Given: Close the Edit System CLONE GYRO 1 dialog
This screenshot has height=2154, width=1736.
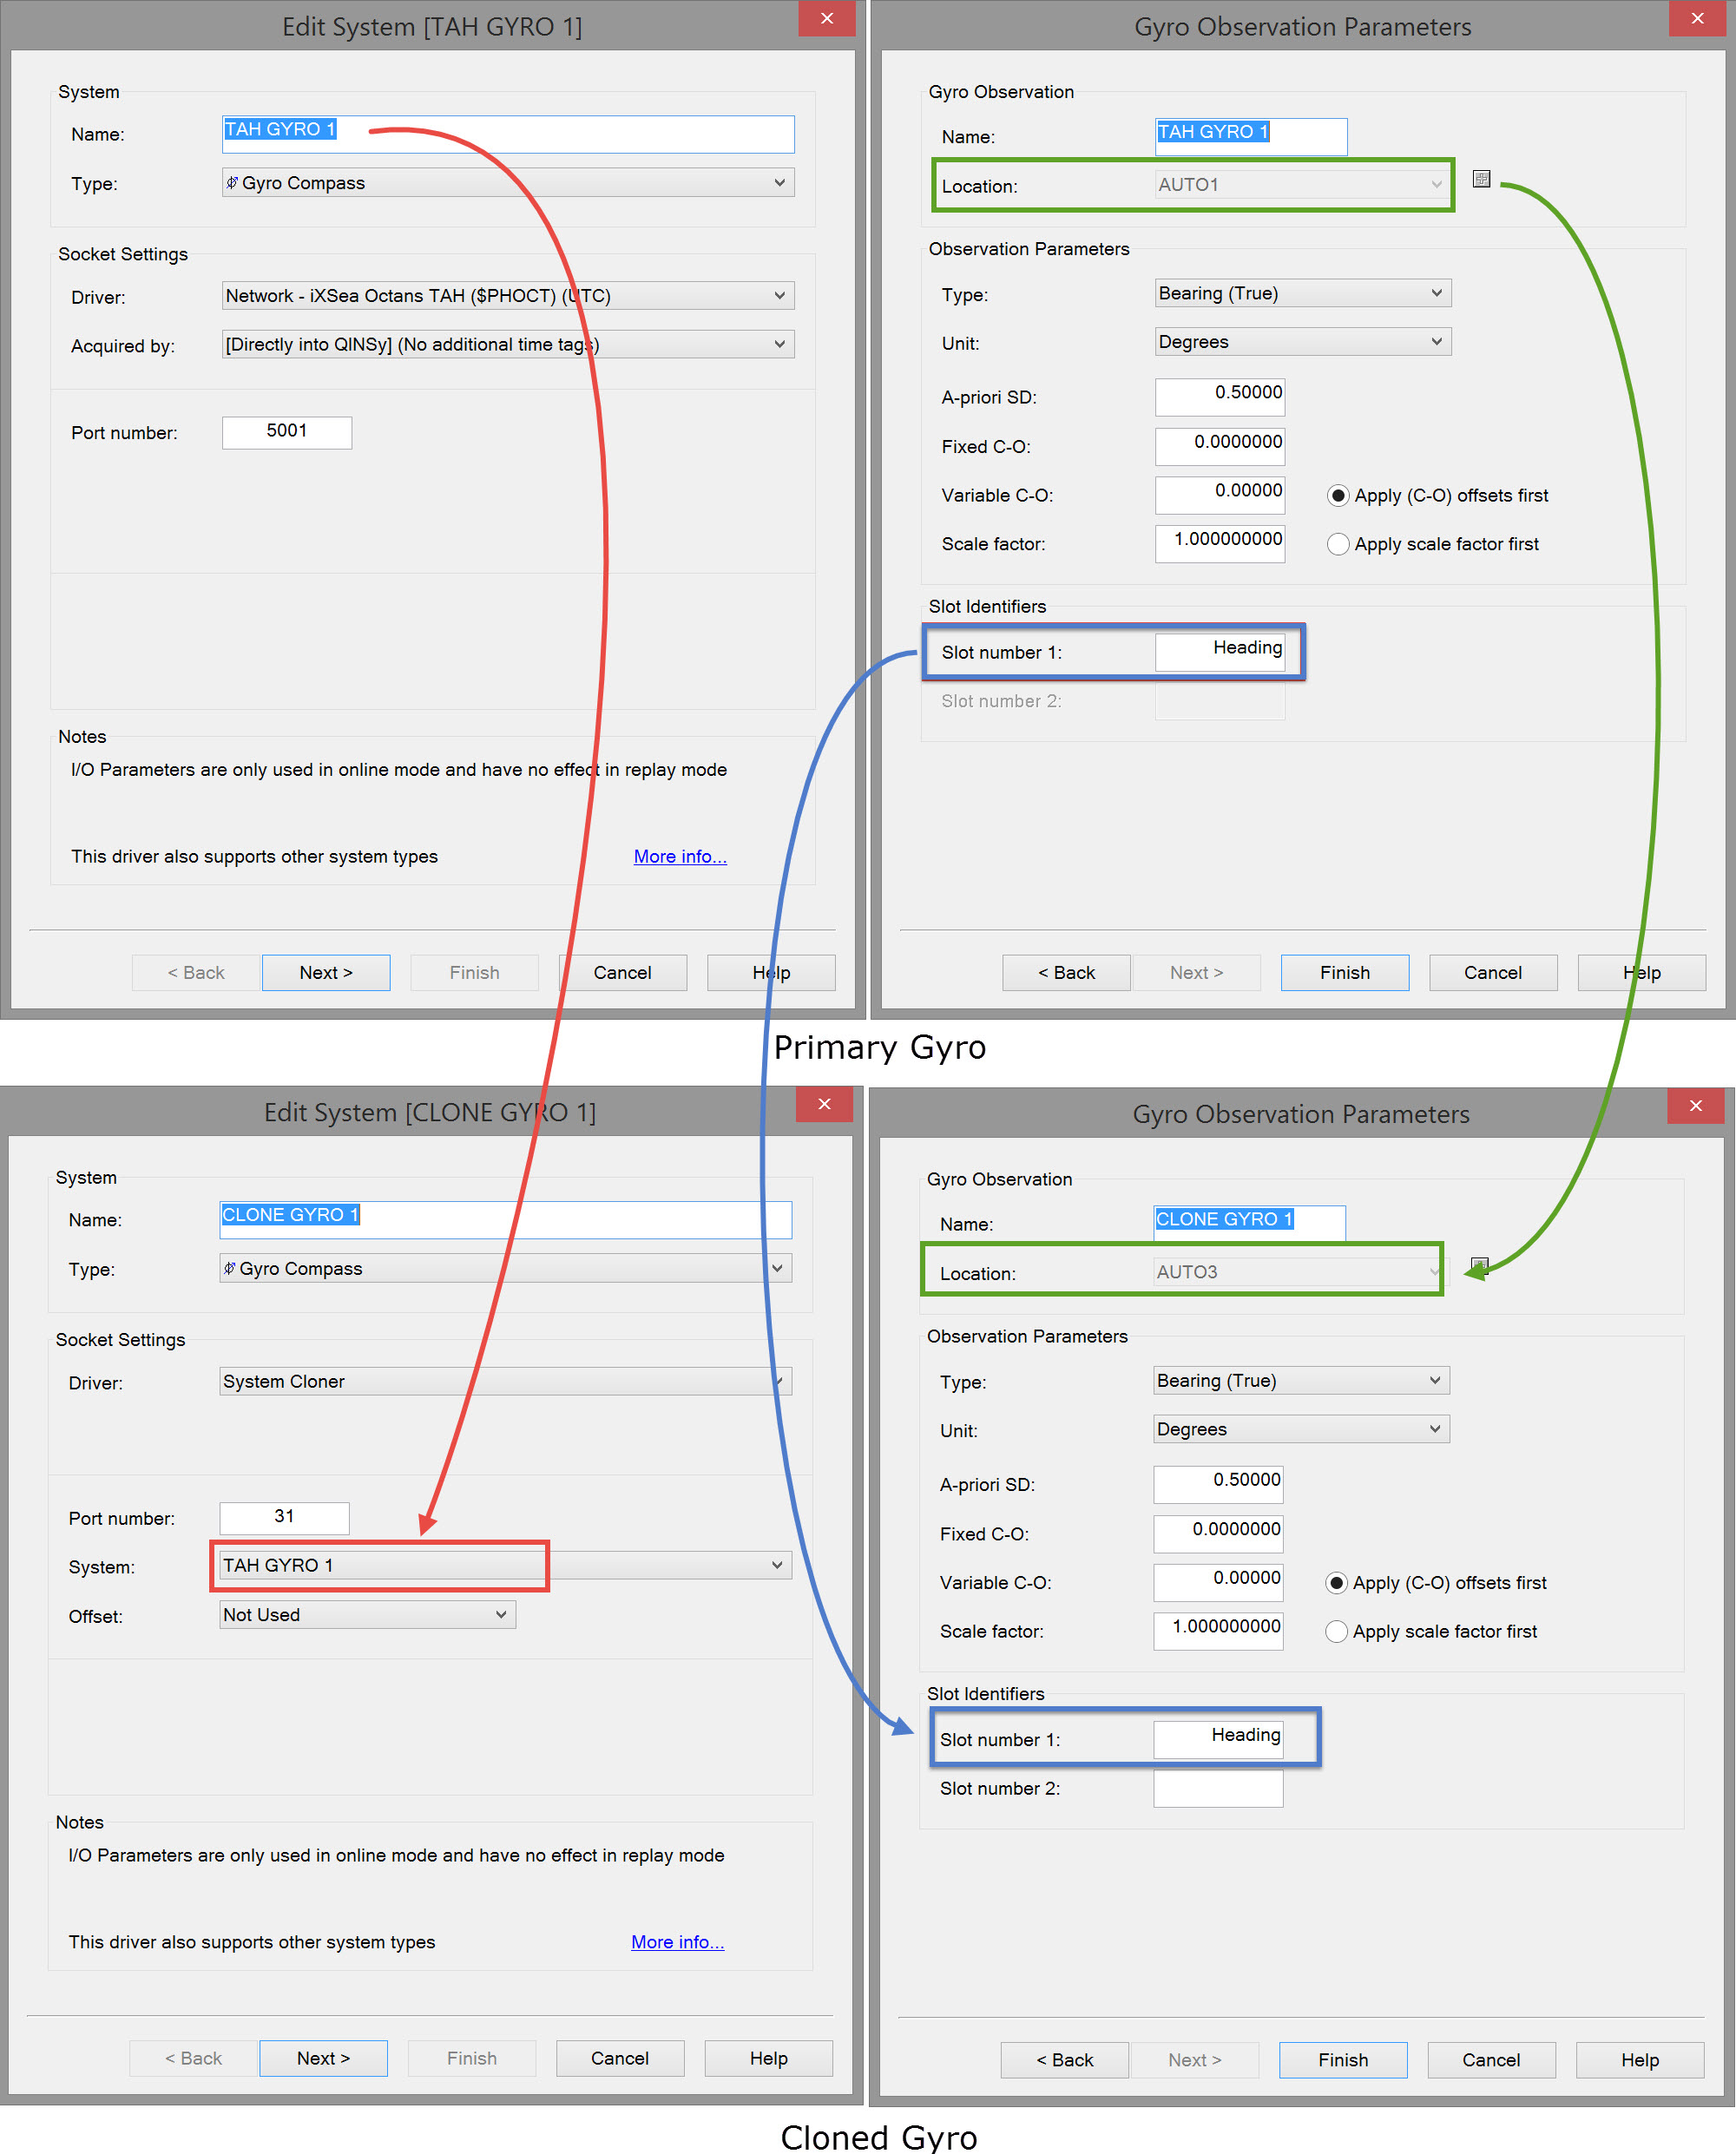Looking at the screenshot, I should coord(823,1104).
